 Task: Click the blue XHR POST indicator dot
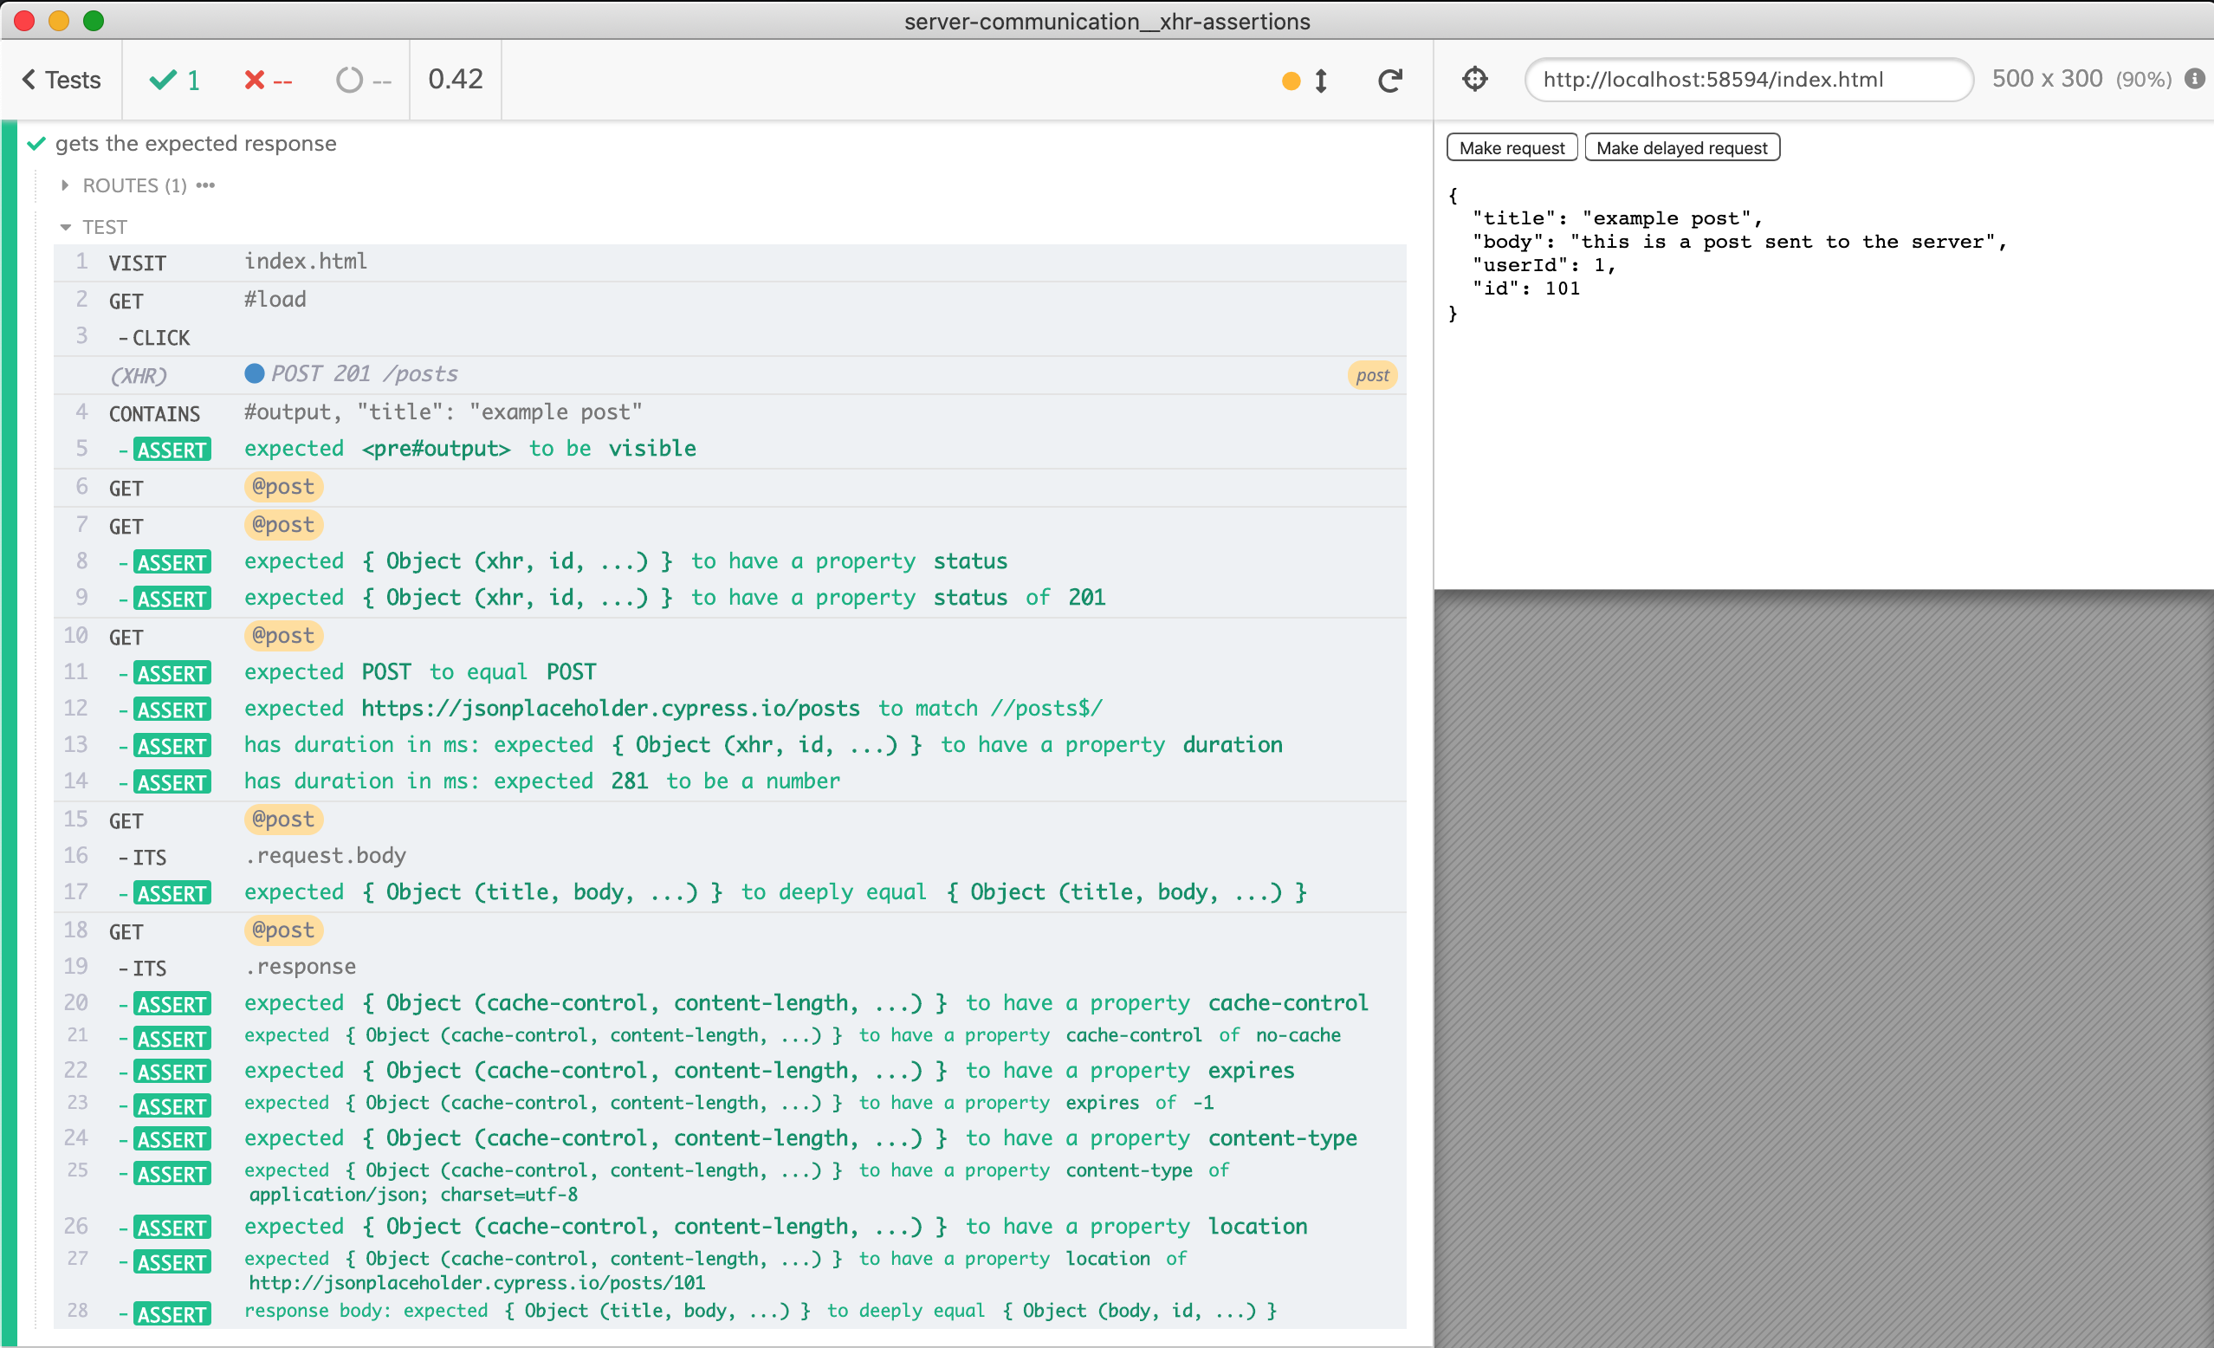(255, 373)
